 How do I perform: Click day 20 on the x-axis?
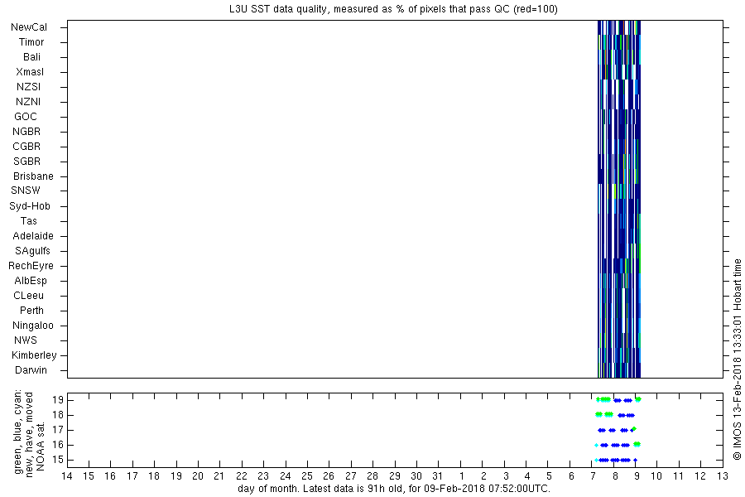pyautogui.click(x=198, y=476)
